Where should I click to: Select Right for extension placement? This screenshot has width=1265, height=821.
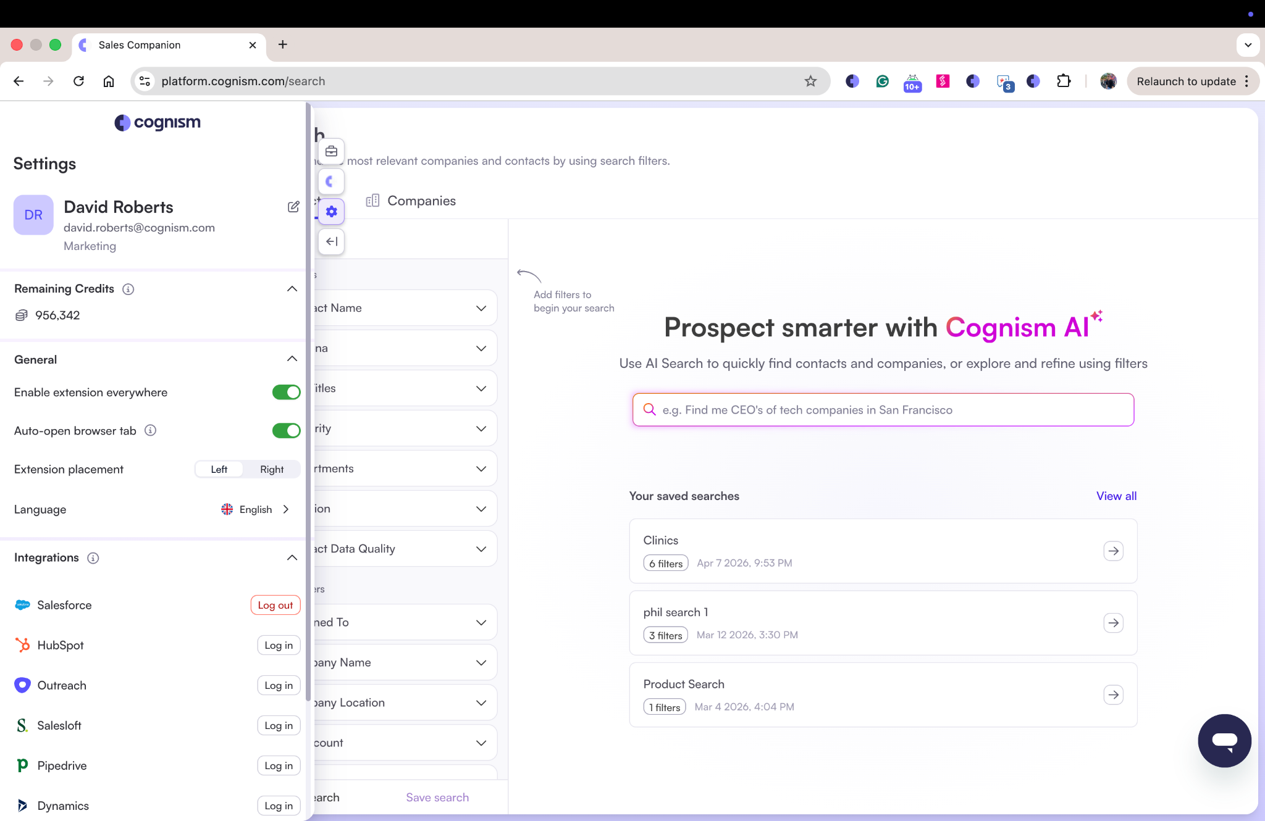click(x=272, y=470)
